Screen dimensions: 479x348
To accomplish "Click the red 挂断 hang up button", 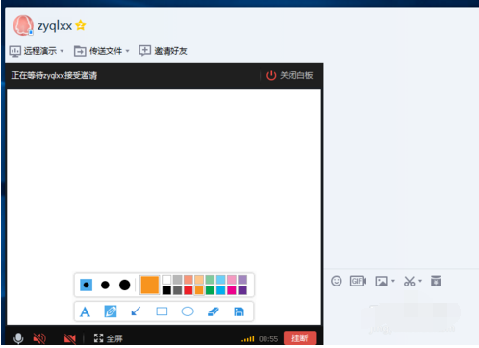I will click(x=300, y=338).
